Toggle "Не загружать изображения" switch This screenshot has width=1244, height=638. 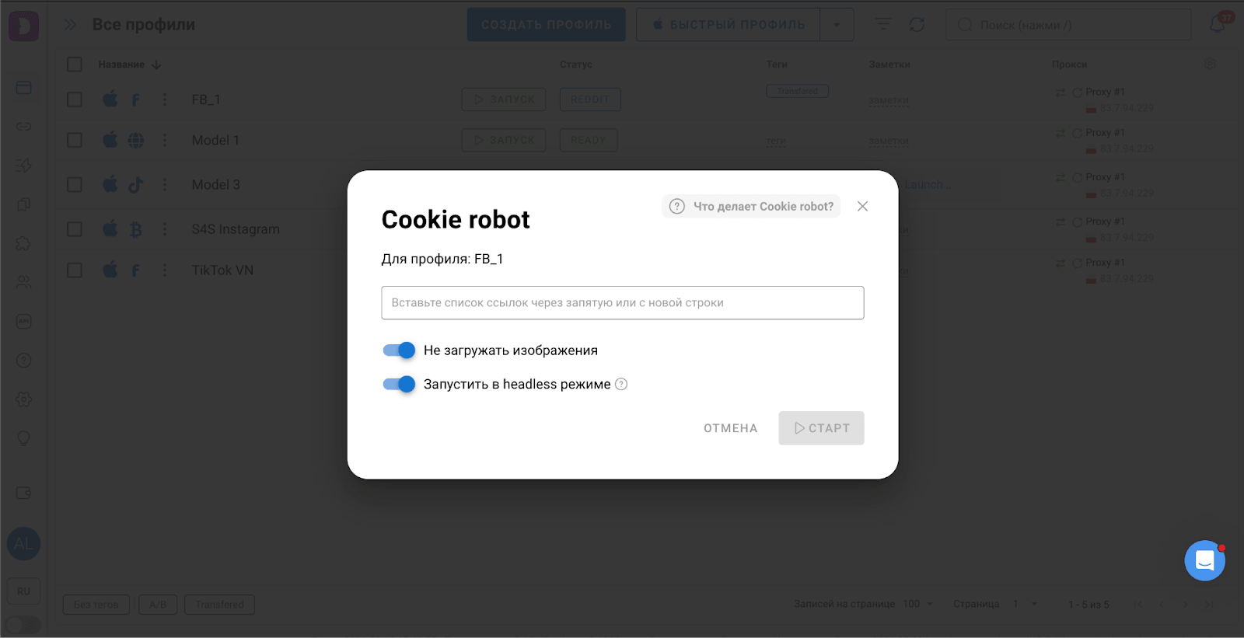(399, 350)
